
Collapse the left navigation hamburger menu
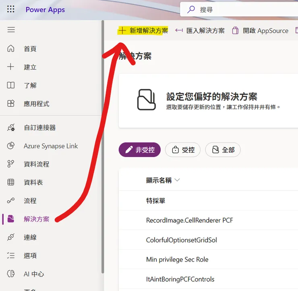pos(11,30)
